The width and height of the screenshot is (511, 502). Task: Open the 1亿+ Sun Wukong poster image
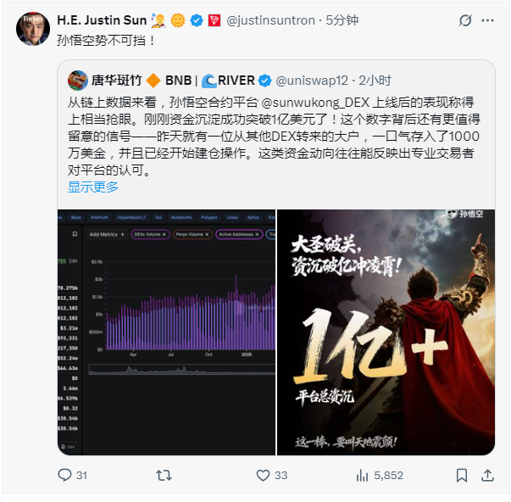coord(386,332)
